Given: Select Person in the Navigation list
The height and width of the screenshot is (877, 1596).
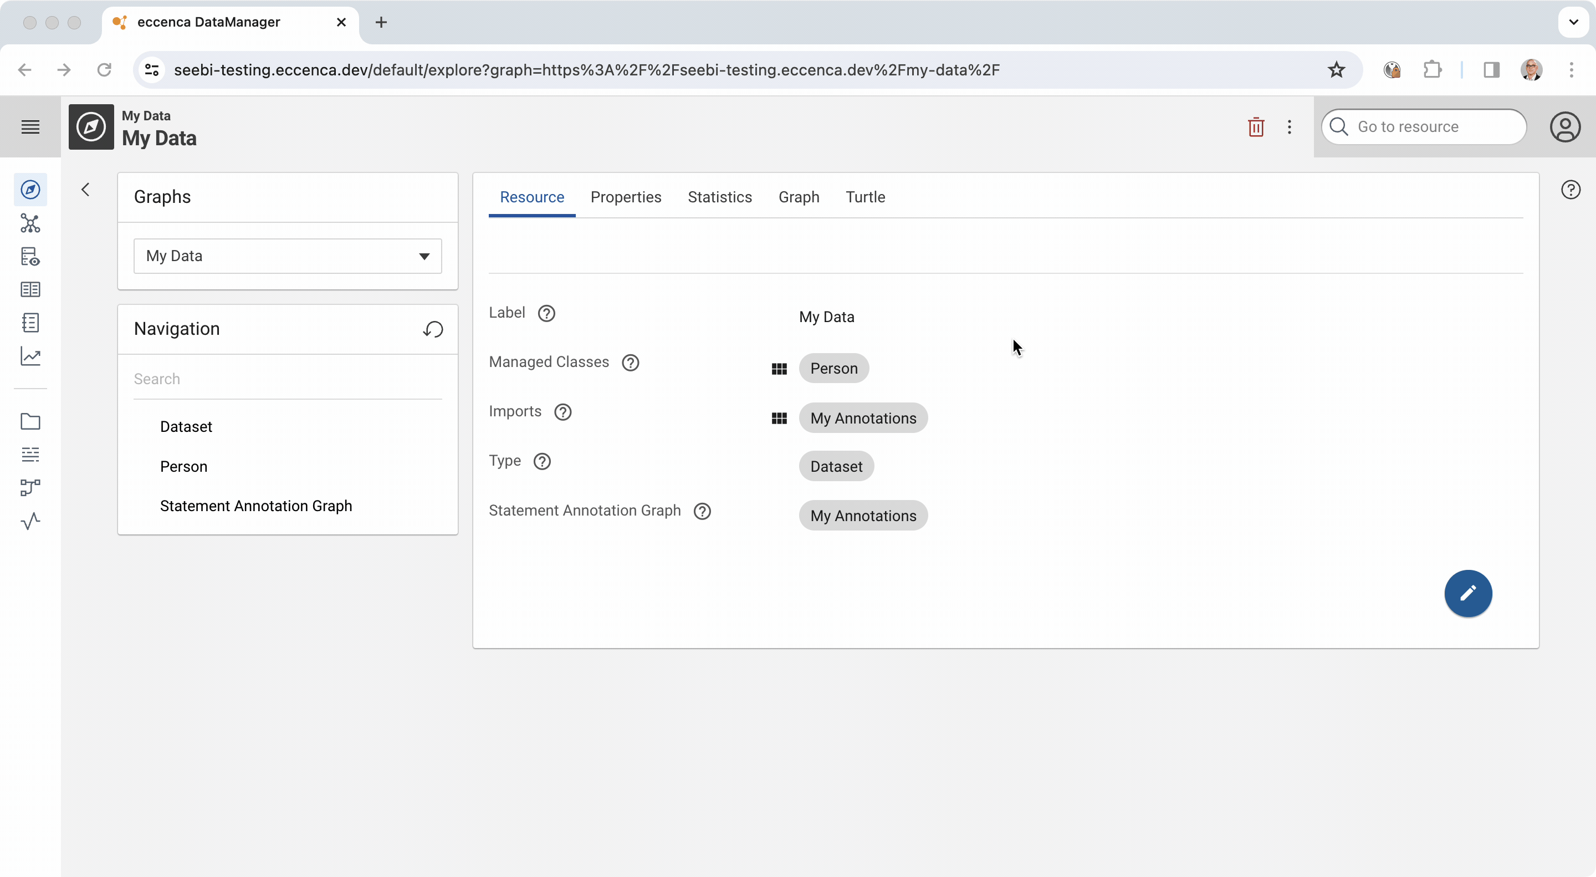Looking at the screenshot, I should 183,466.
